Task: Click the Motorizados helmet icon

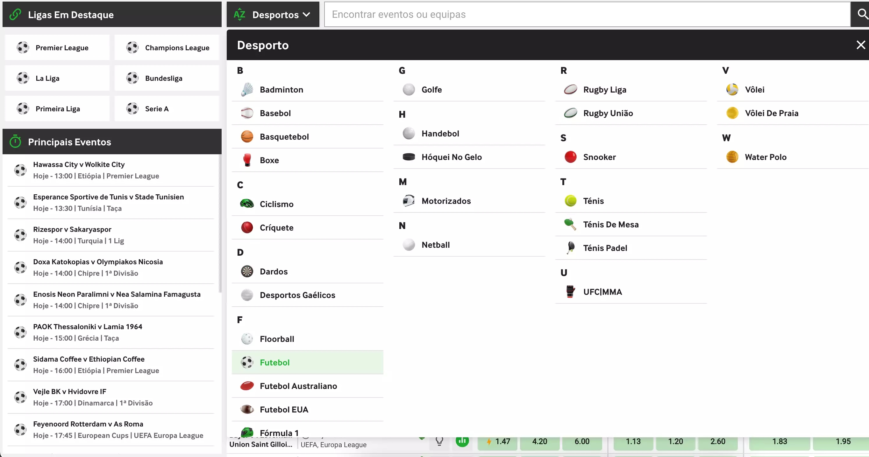Action: click(x=409, y=201)
